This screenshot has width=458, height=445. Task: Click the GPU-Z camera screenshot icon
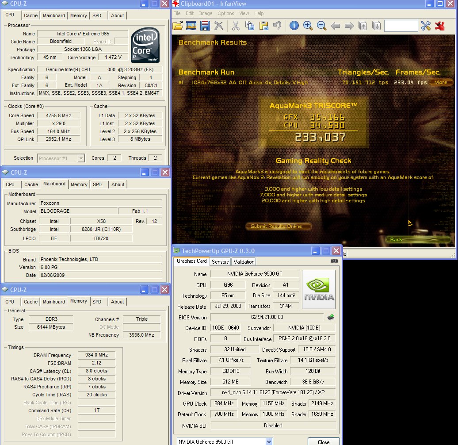pos(334,261)
